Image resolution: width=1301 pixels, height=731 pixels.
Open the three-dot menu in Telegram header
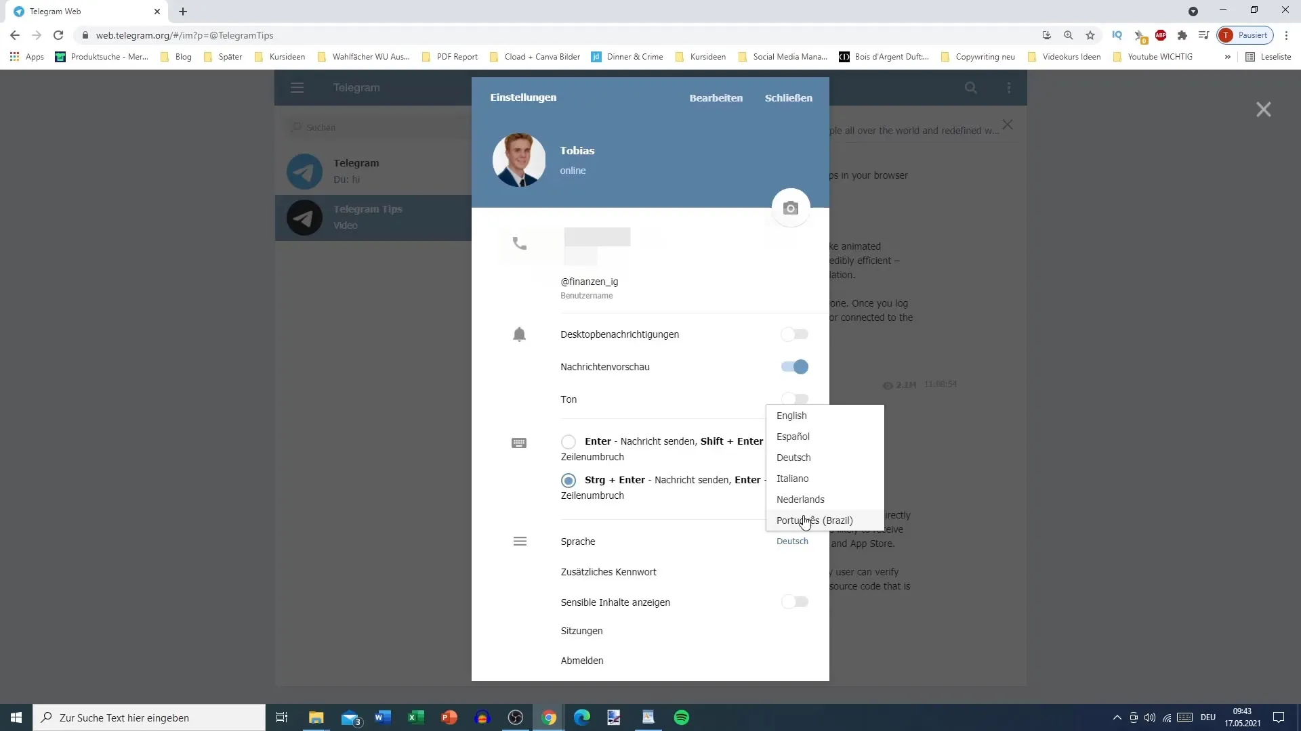coord(1009,87)
